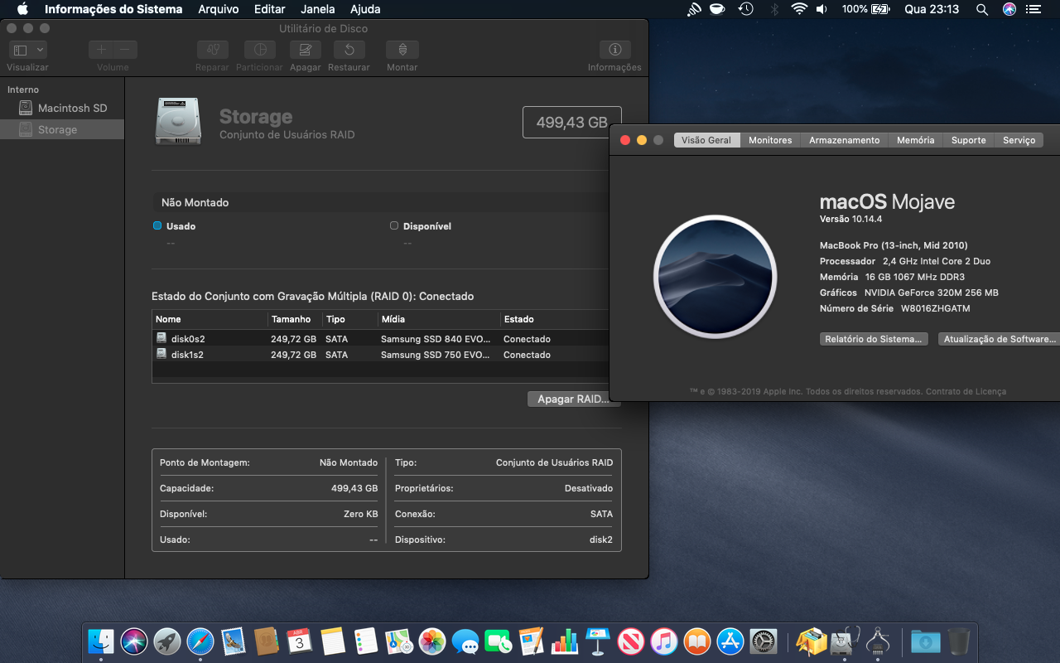This screenshot has width=1060, height=663.
Task: Open Spotlight search in the menu bar
Action: coord(982,9)
